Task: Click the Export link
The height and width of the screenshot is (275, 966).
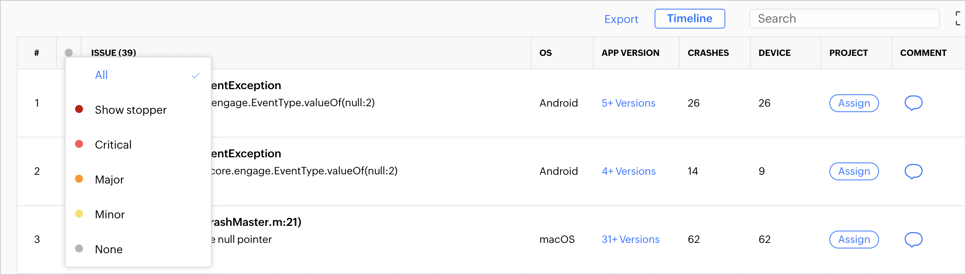Action: coord(621,19)
